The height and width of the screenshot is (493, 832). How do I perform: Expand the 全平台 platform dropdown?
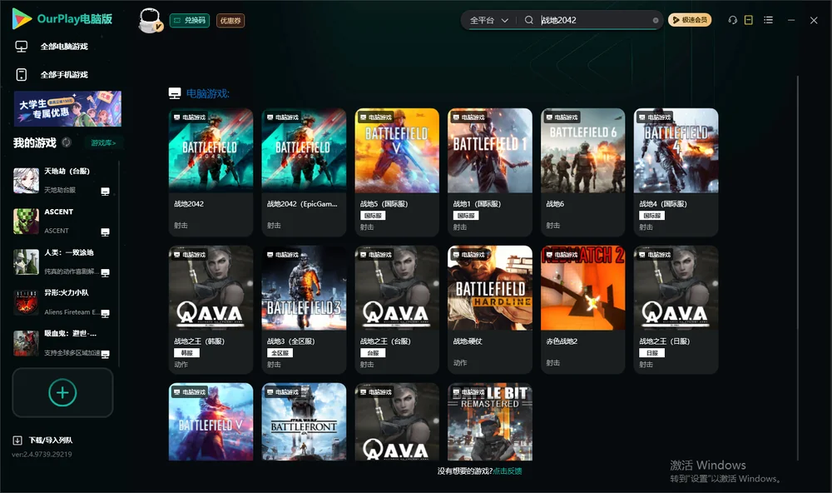pos(488,20)
